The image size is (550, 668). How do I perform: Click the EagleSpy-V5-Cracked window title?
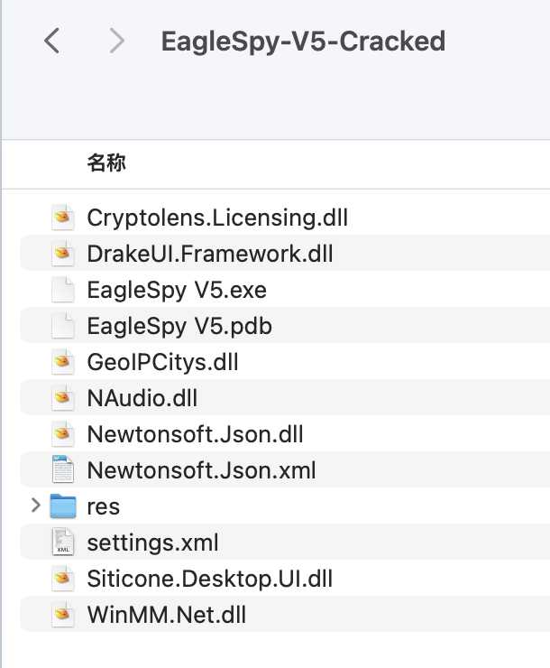tap(303, 42)
